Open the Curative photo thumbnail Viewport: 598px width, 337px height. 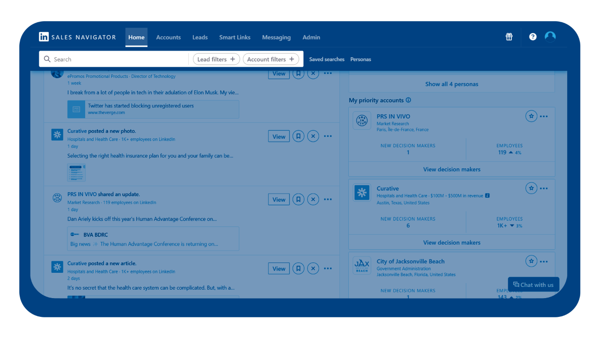click(x=76, y=172)
